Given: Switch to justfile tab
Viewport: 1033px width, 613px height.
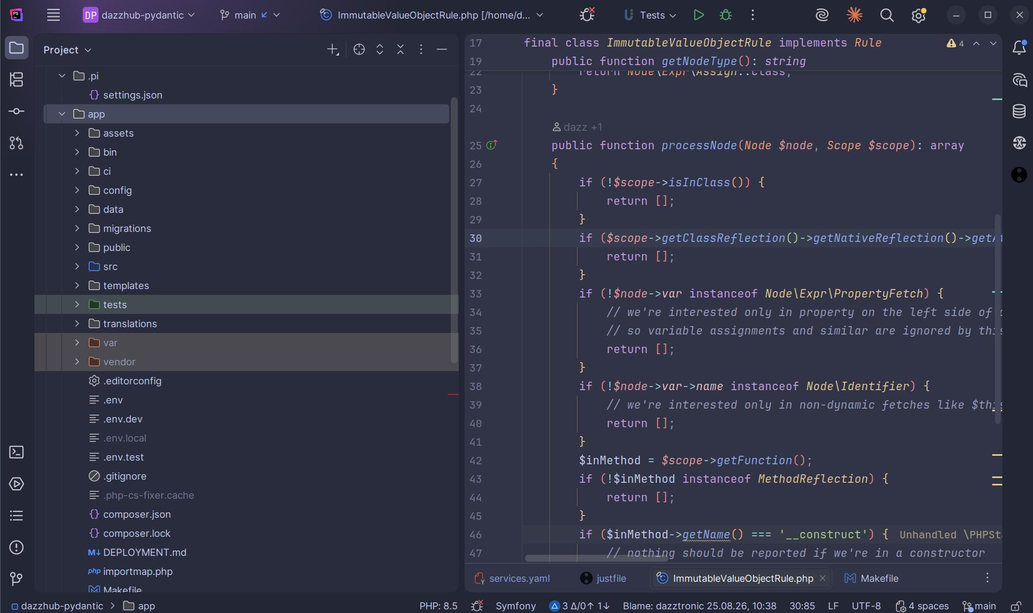Looking at the screenshot, I should pyautogui.click(x=603, y=578).
